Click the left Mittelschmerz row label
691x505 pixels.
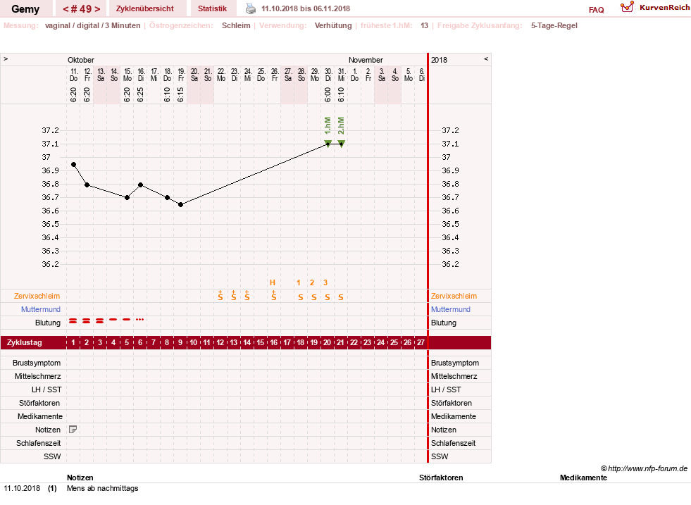[38, 376]
